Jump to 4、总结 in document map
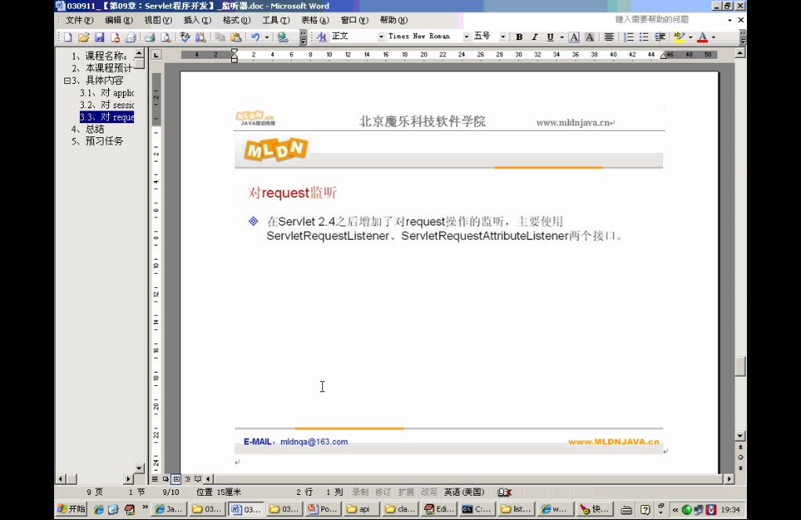Viewport: 801px width, 520px height. (x=87, y=129)
